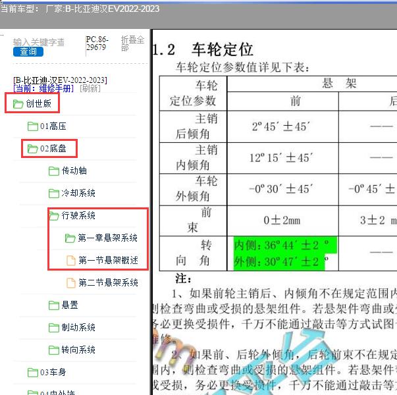Click the rear toe 3±2 cell
The width and height of the screenshot is (397, 395).
(368, 221)
